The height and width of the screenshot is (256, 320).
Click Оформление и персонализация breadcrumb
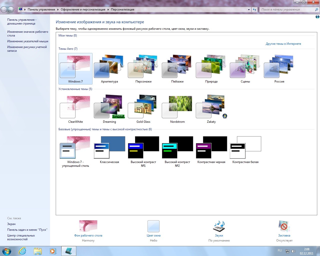[x=83, y=9]
